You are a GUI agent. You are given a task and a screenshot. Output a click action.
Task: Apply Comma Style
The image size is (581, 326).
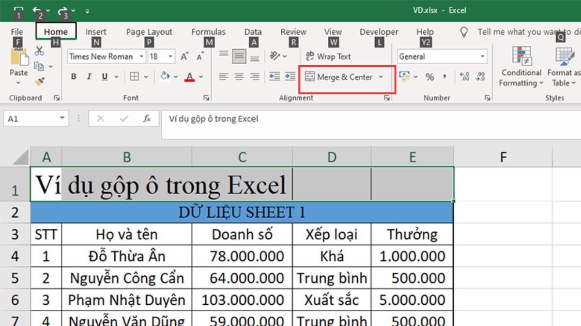(444, 76)
